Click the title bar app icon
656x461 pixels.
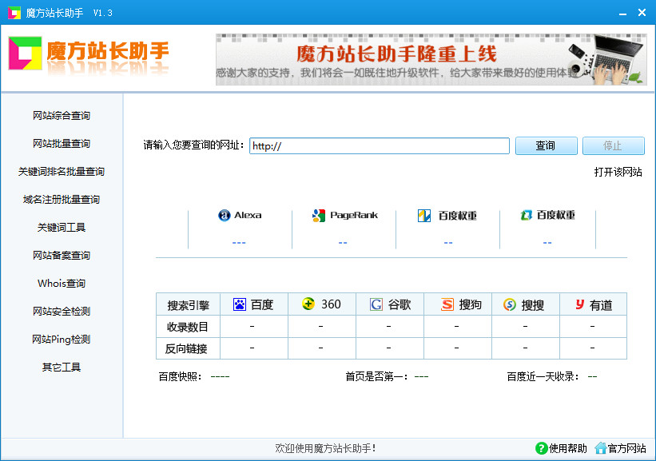[14, 13]
